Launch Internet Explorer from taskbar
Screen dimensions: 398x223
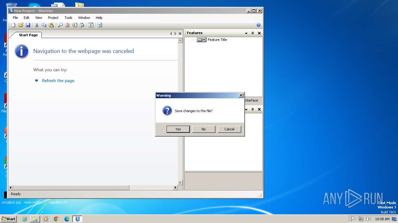click(25, 219)
